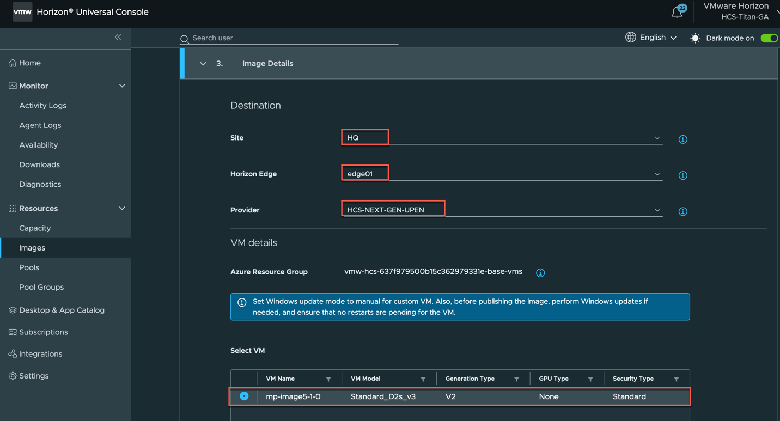Open Availability page
Image resolution: width=780 pixels, height=421 pixels.
[x=38, y=145]
